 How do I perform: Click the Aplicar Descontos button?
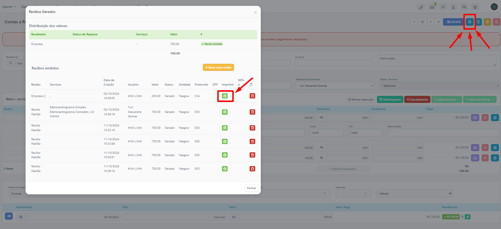tap(343, 169)
